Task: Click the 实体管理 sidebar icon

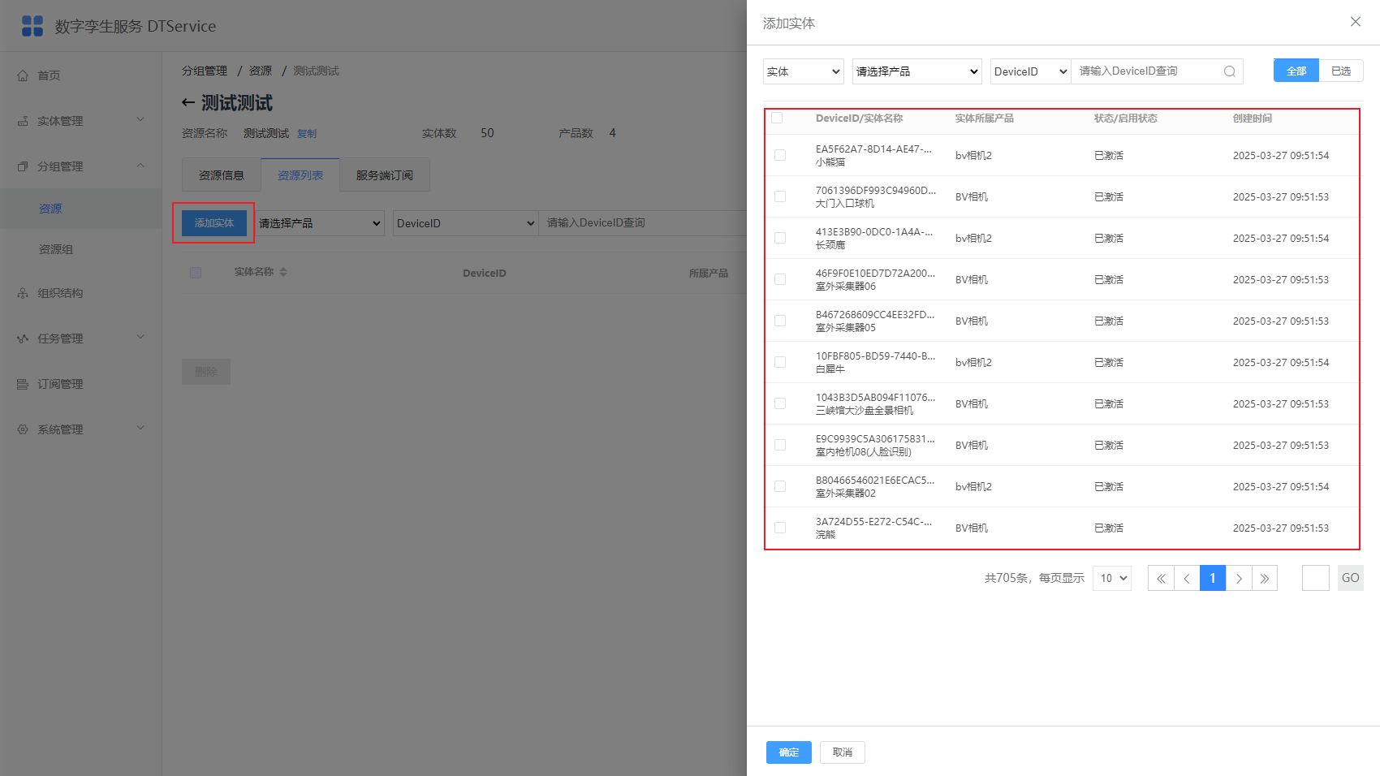Action: [x=23, y=121]
